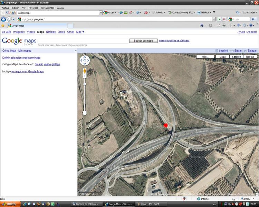Screen dimensions: 259x207
Task: Open the Favoritos menu
Action: tap(33, 8)
